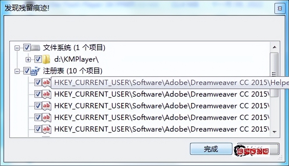The width and height of the screenshot is (289, 166).
Task: Click the ab icon on second registry entry
Action: coord(46,94)
